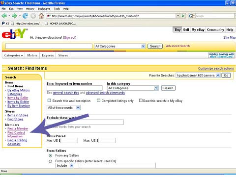Select From any Sellers radio button
236x177 pixels.
(x=51, y=155)
